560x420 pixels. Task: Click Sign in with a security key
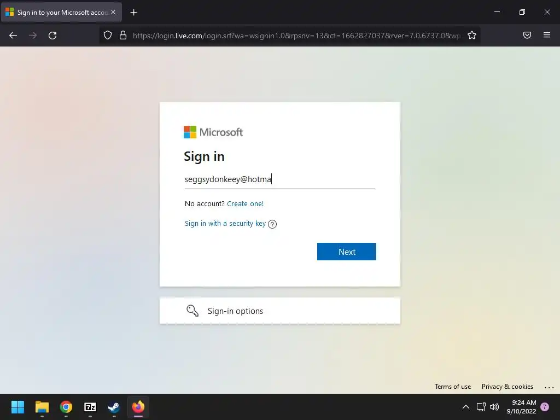[225, 223]
